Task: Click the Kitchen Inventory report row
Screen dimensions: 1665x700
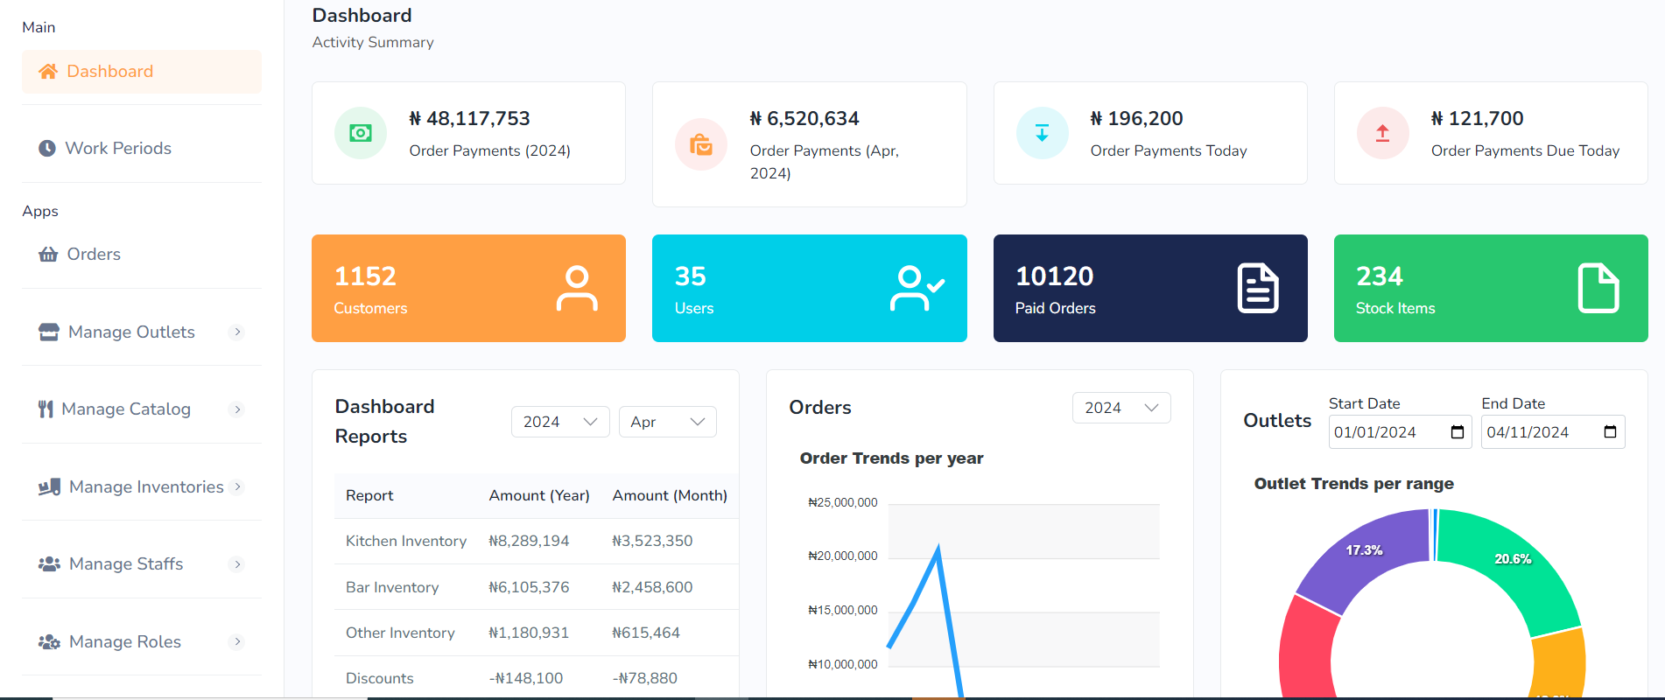Action: tap(536, 542)
